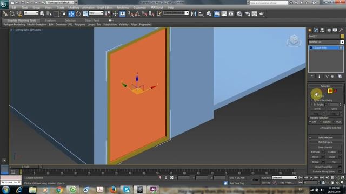Toggle 3D Snaps icon
346x194 pixels.
coord(131,14)
